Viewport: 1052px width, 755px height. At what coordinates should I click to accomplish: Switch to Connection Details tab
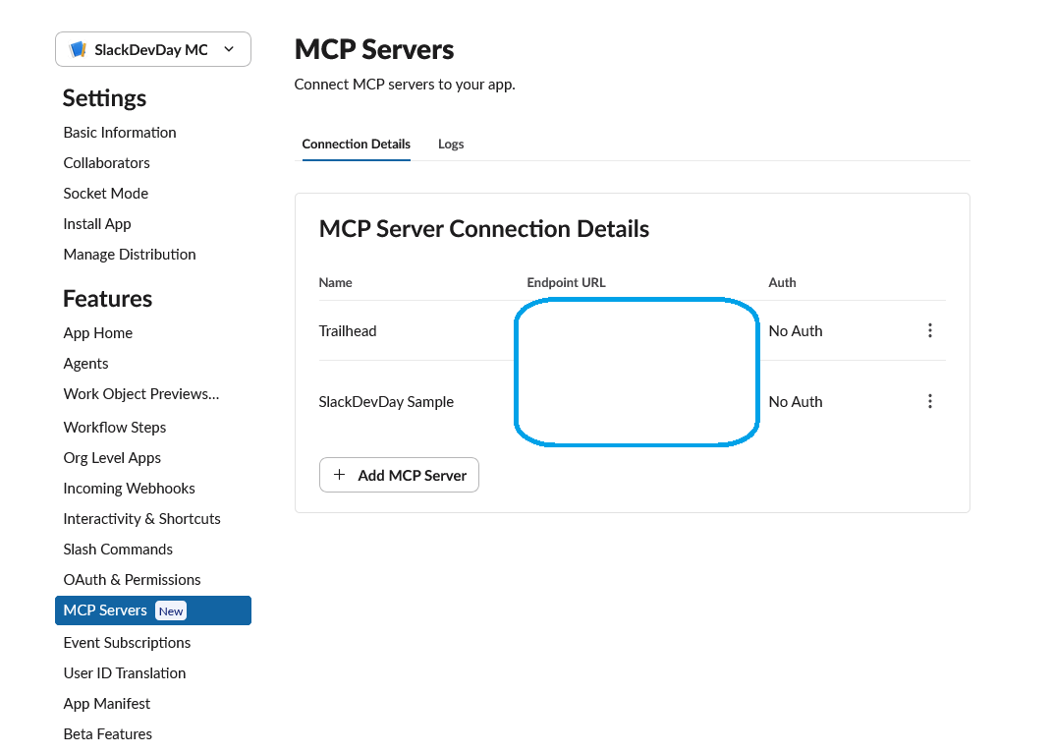click(357, 145)
